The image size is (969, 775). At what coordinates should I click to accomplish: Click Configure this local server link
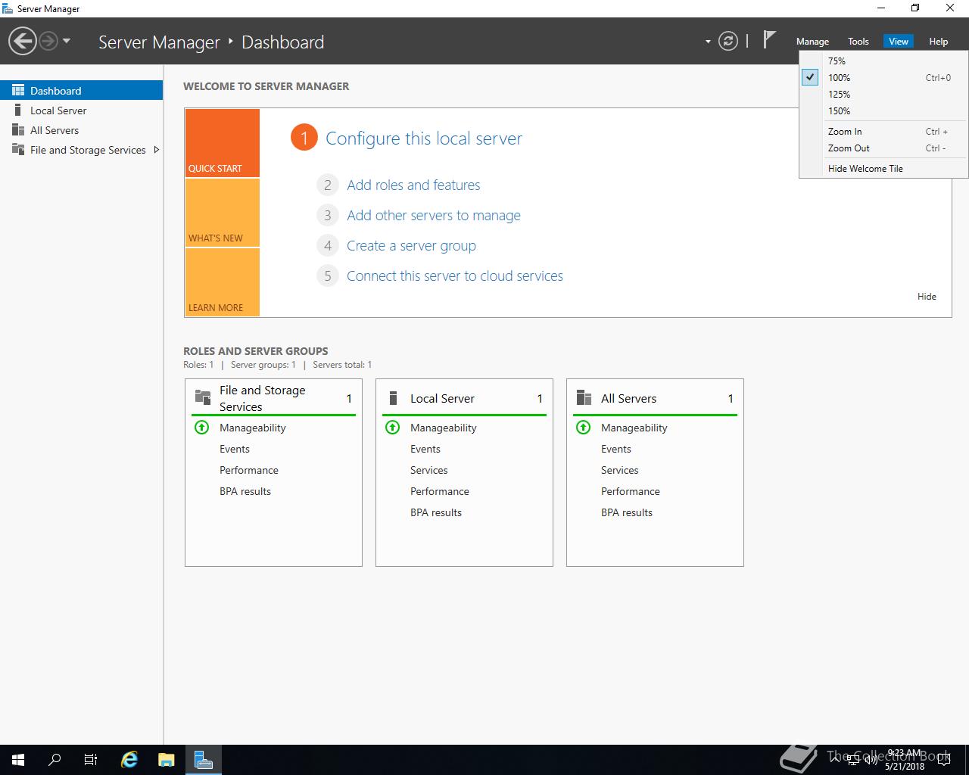click(x=424, y=139)
